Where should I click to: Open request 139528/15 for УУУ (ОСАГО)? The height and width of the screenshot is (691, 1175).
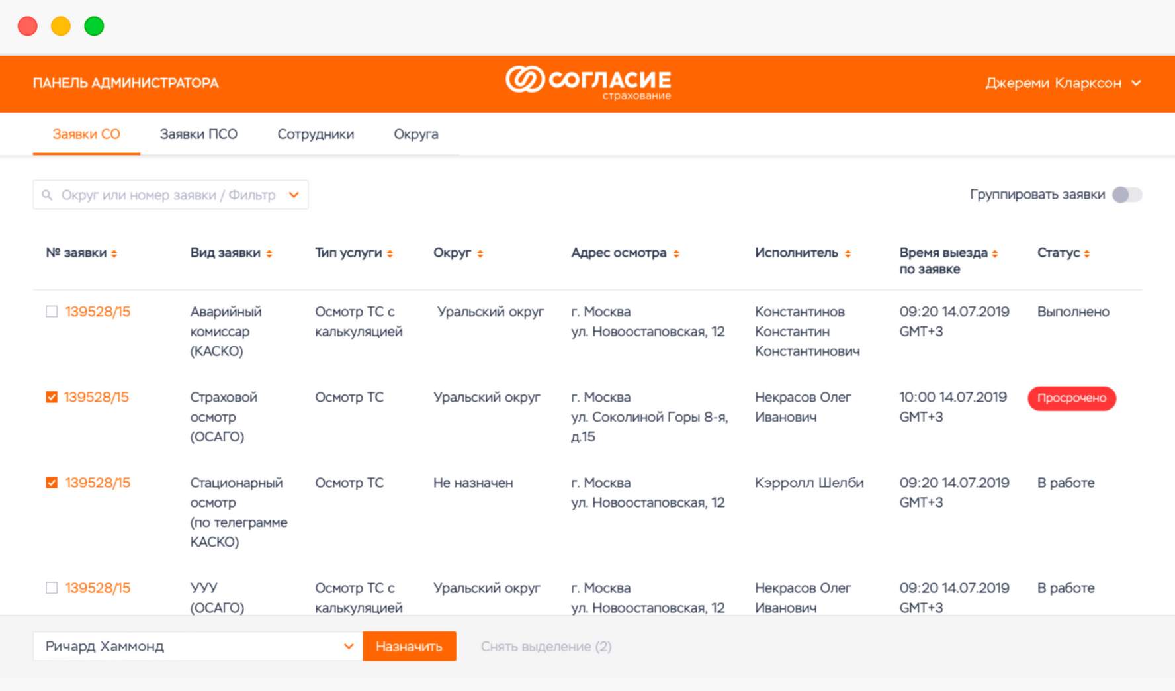[x=97, y=588]
